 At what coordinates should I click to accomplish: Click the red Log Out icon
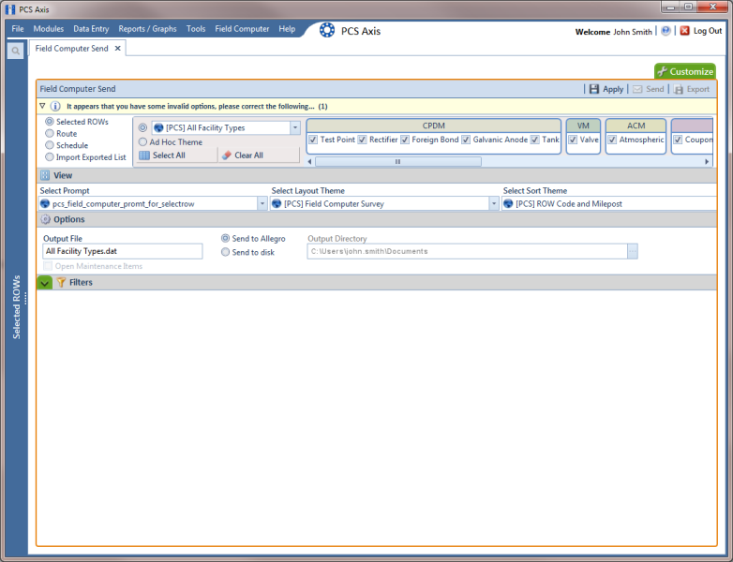coord(685,31)
